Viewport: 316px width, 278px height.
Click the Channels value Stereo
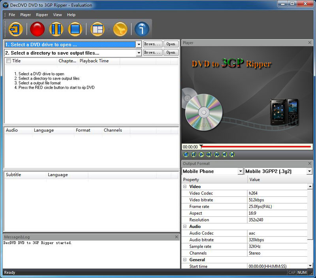tap(277, 253)
